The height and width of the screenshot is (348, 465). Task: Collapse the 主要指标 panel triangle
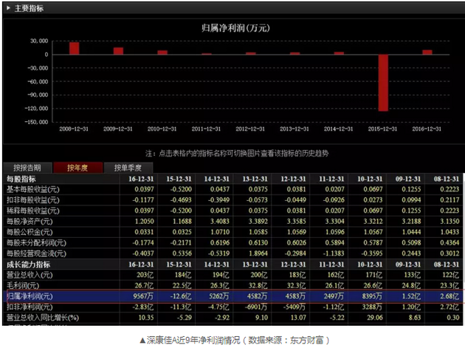(8, 8)
